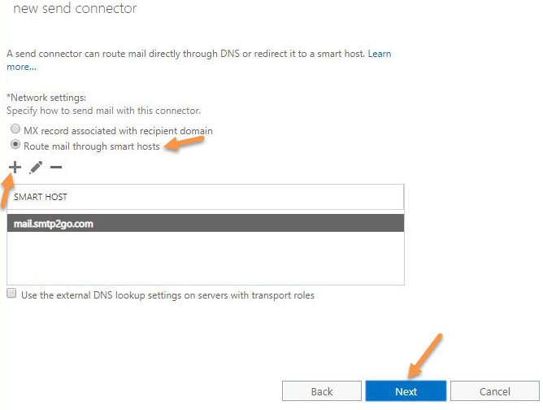Click the empty area of the smart host list
Viewport: 543px width, 410px height.
coord(206,258)
